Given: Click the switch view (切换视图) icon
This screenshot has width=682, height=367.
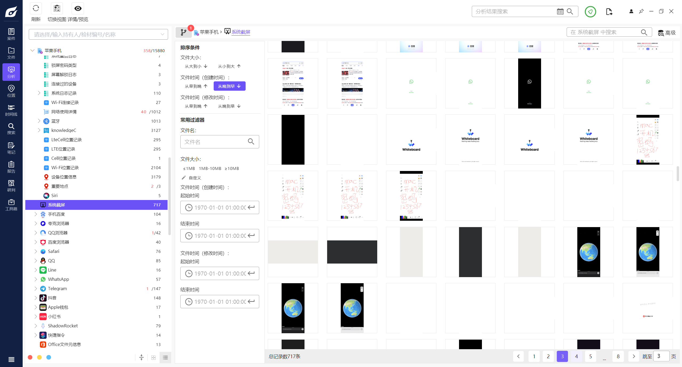Looking at the screenshot, I should click(x=57, y=9).
